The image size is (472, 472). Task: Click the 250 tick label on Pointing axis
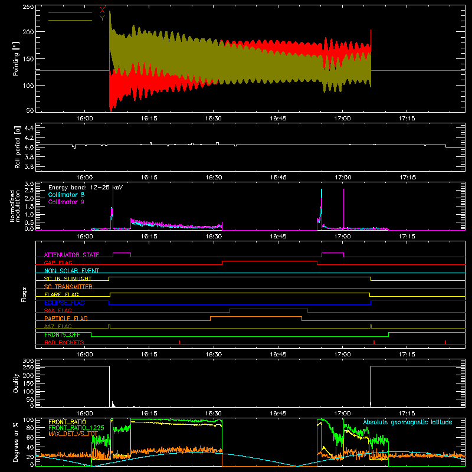pyautogui.click(x=28, y=6)
